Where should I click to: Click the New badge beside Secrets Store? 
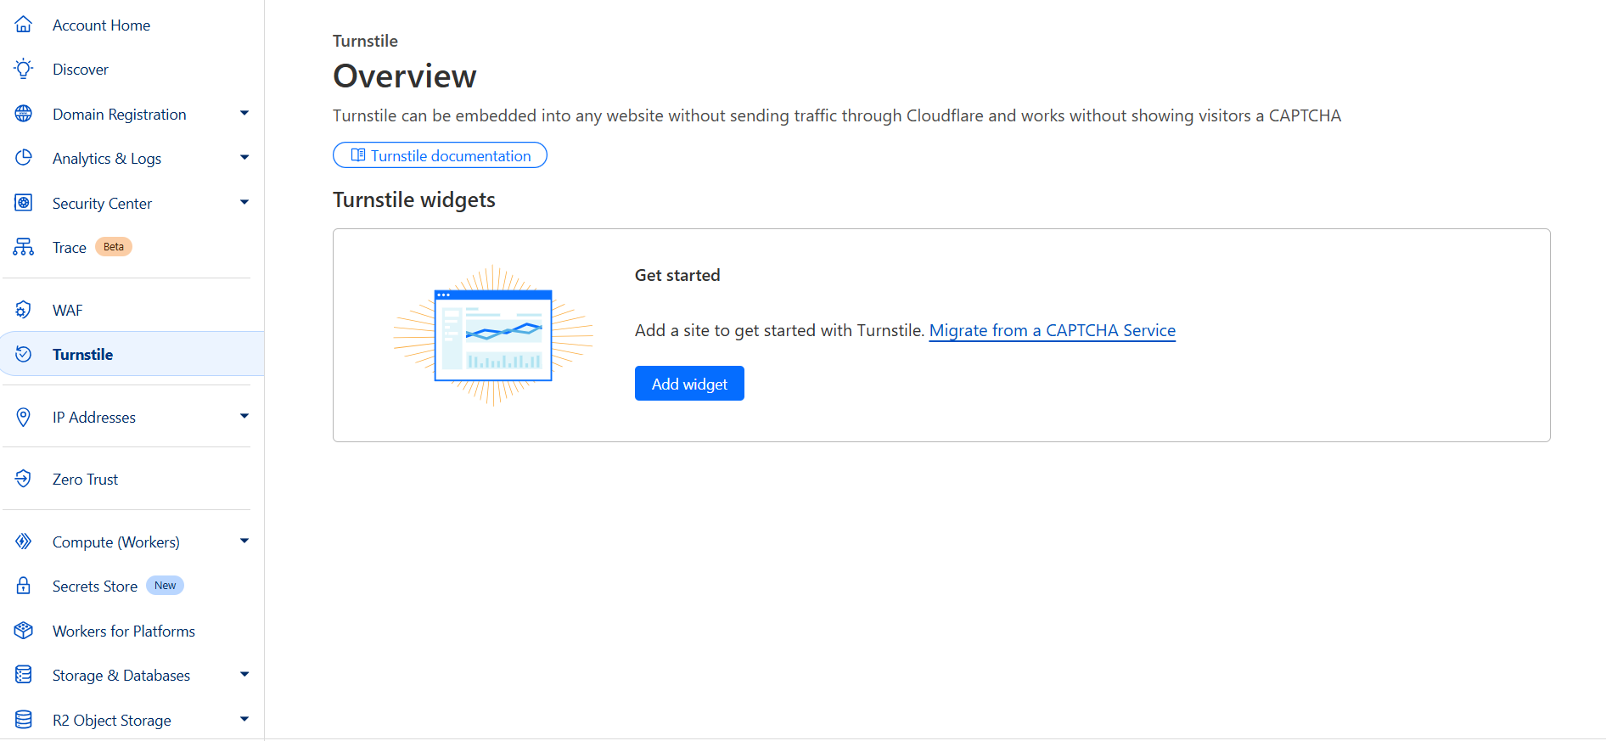pyautogui.click(x=165, y=586)
